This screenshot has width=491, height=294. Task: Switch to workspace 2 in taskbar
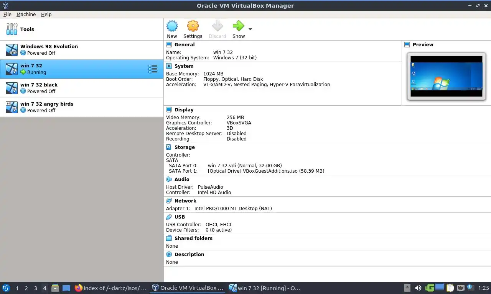coord(26,288)
